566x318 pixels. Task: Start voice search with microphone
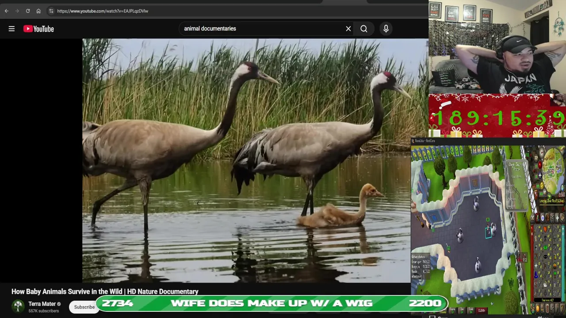386,29
